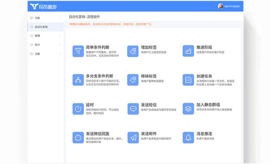
Task: Expand the 统计 sidebar menu arrow
Action: pyautogui.click(x=60, y=45)
